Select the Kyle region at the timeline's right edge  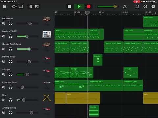[150, 98]
